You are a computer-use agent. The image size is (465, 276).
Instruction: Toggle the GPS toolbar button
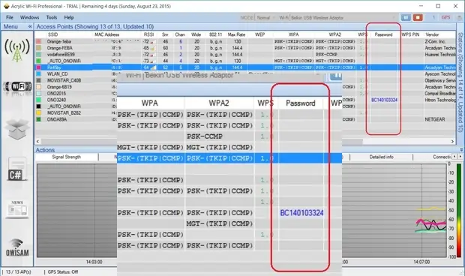(x=445, y=17)
